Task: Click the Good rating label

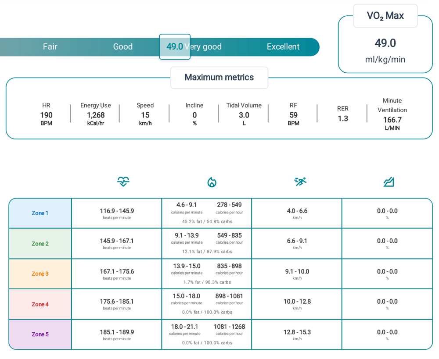Action: pos(123,47)
